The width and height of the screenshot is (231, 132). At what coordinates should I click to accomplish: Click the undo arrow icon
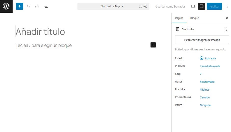(x=28, y=6)
